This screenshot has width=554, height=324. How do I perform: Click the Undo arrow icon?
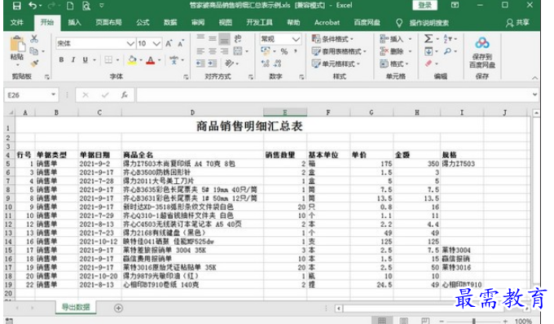click(x=33, y=6)
